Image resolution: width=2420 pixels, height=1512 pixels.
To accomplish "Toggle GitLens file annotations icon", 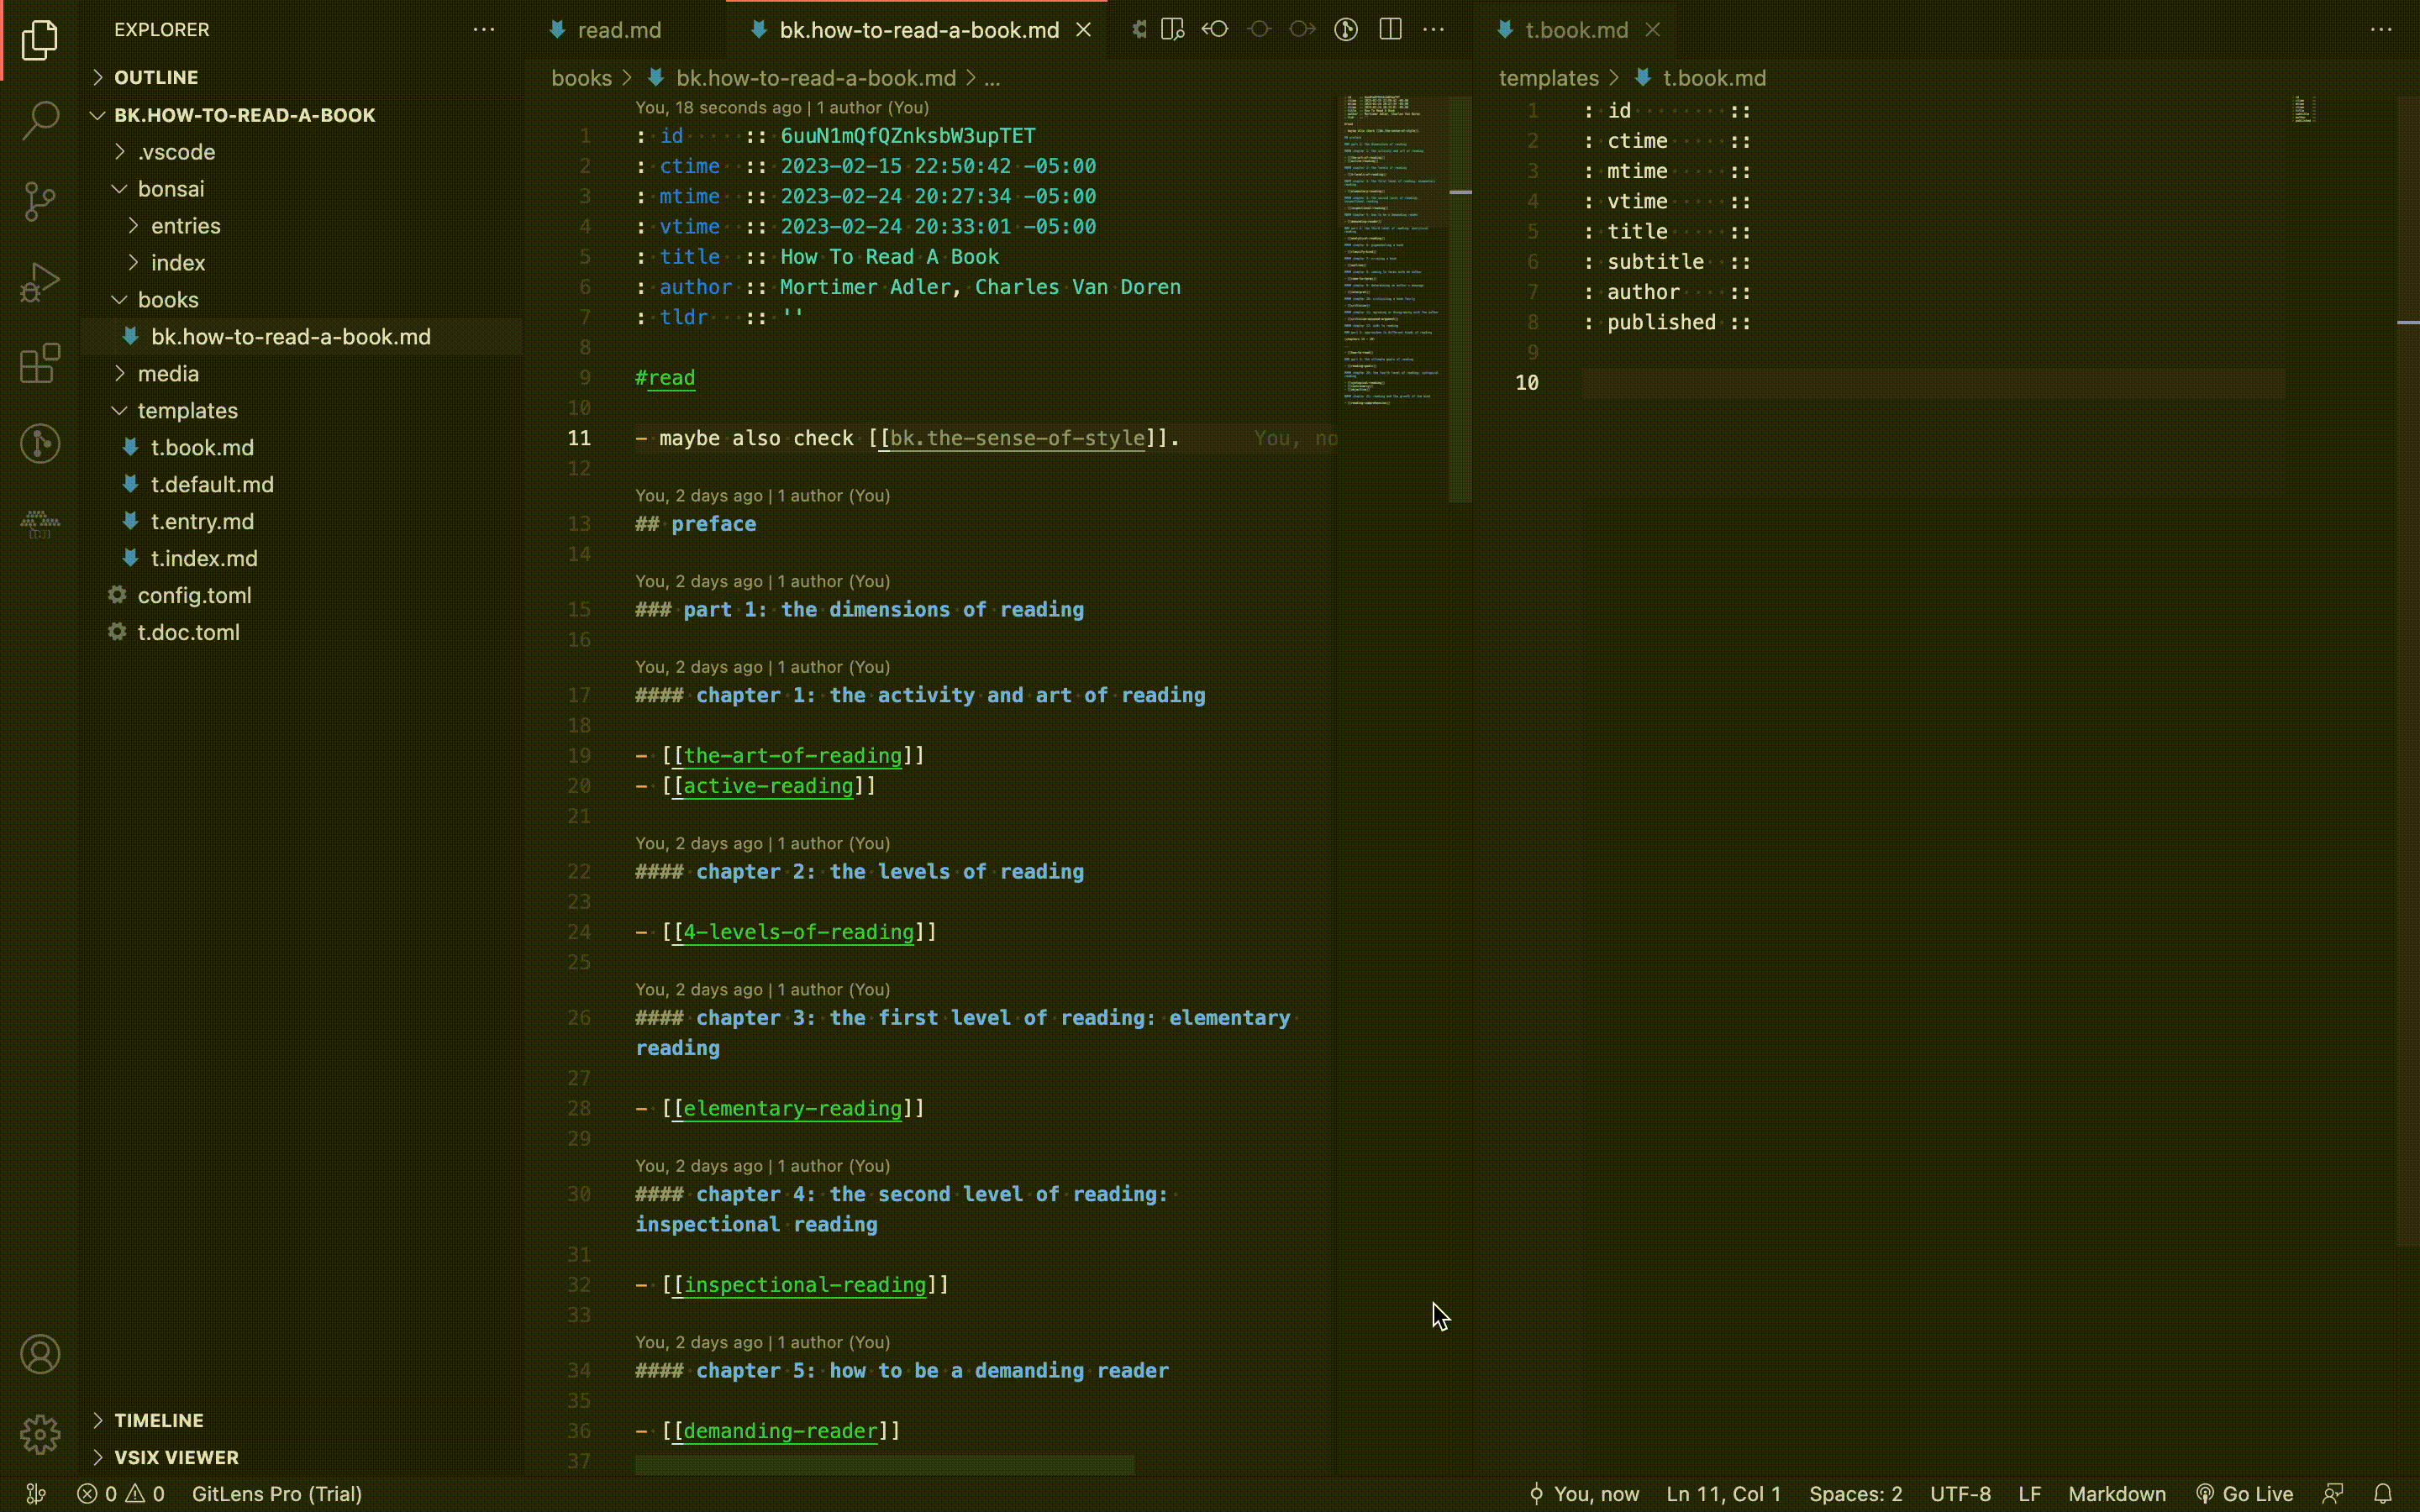I will (x=1346, y=29).
